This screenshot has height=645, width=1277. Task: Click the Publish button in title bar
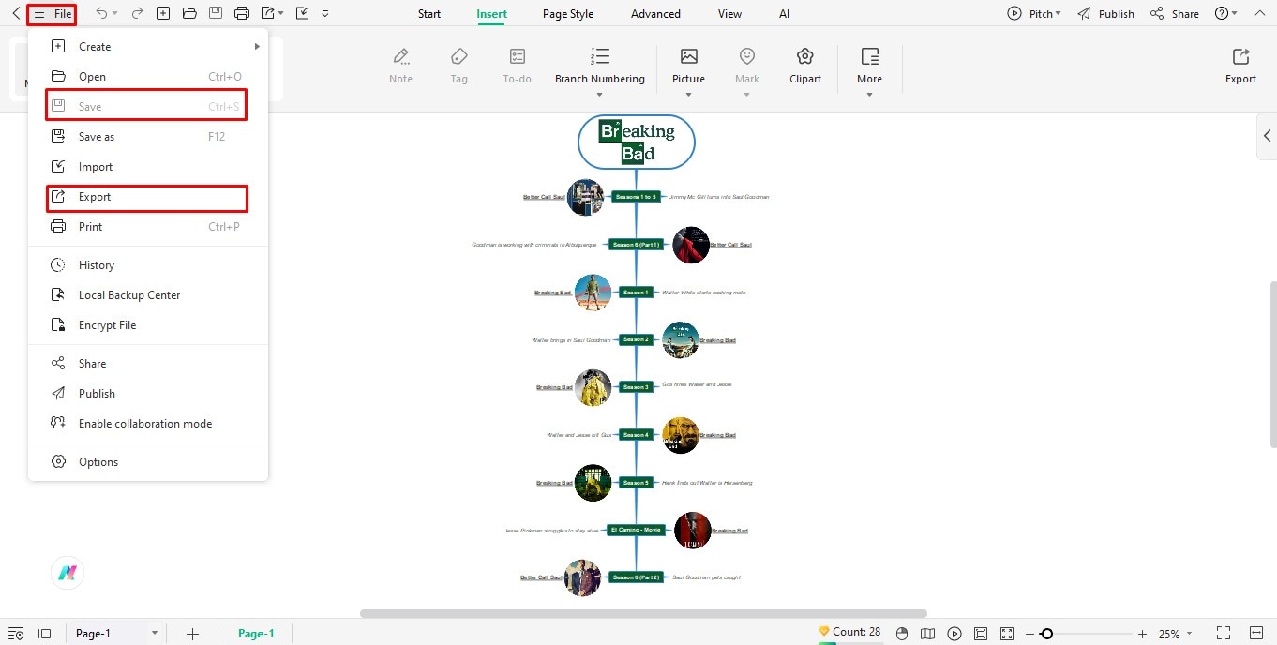click(x=1105, y=14)
